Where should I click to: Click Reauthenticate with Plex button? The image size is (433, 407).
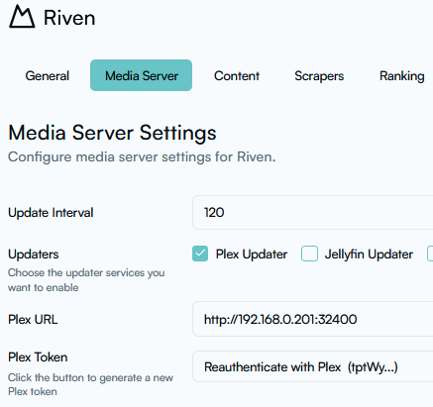(313, 366)
